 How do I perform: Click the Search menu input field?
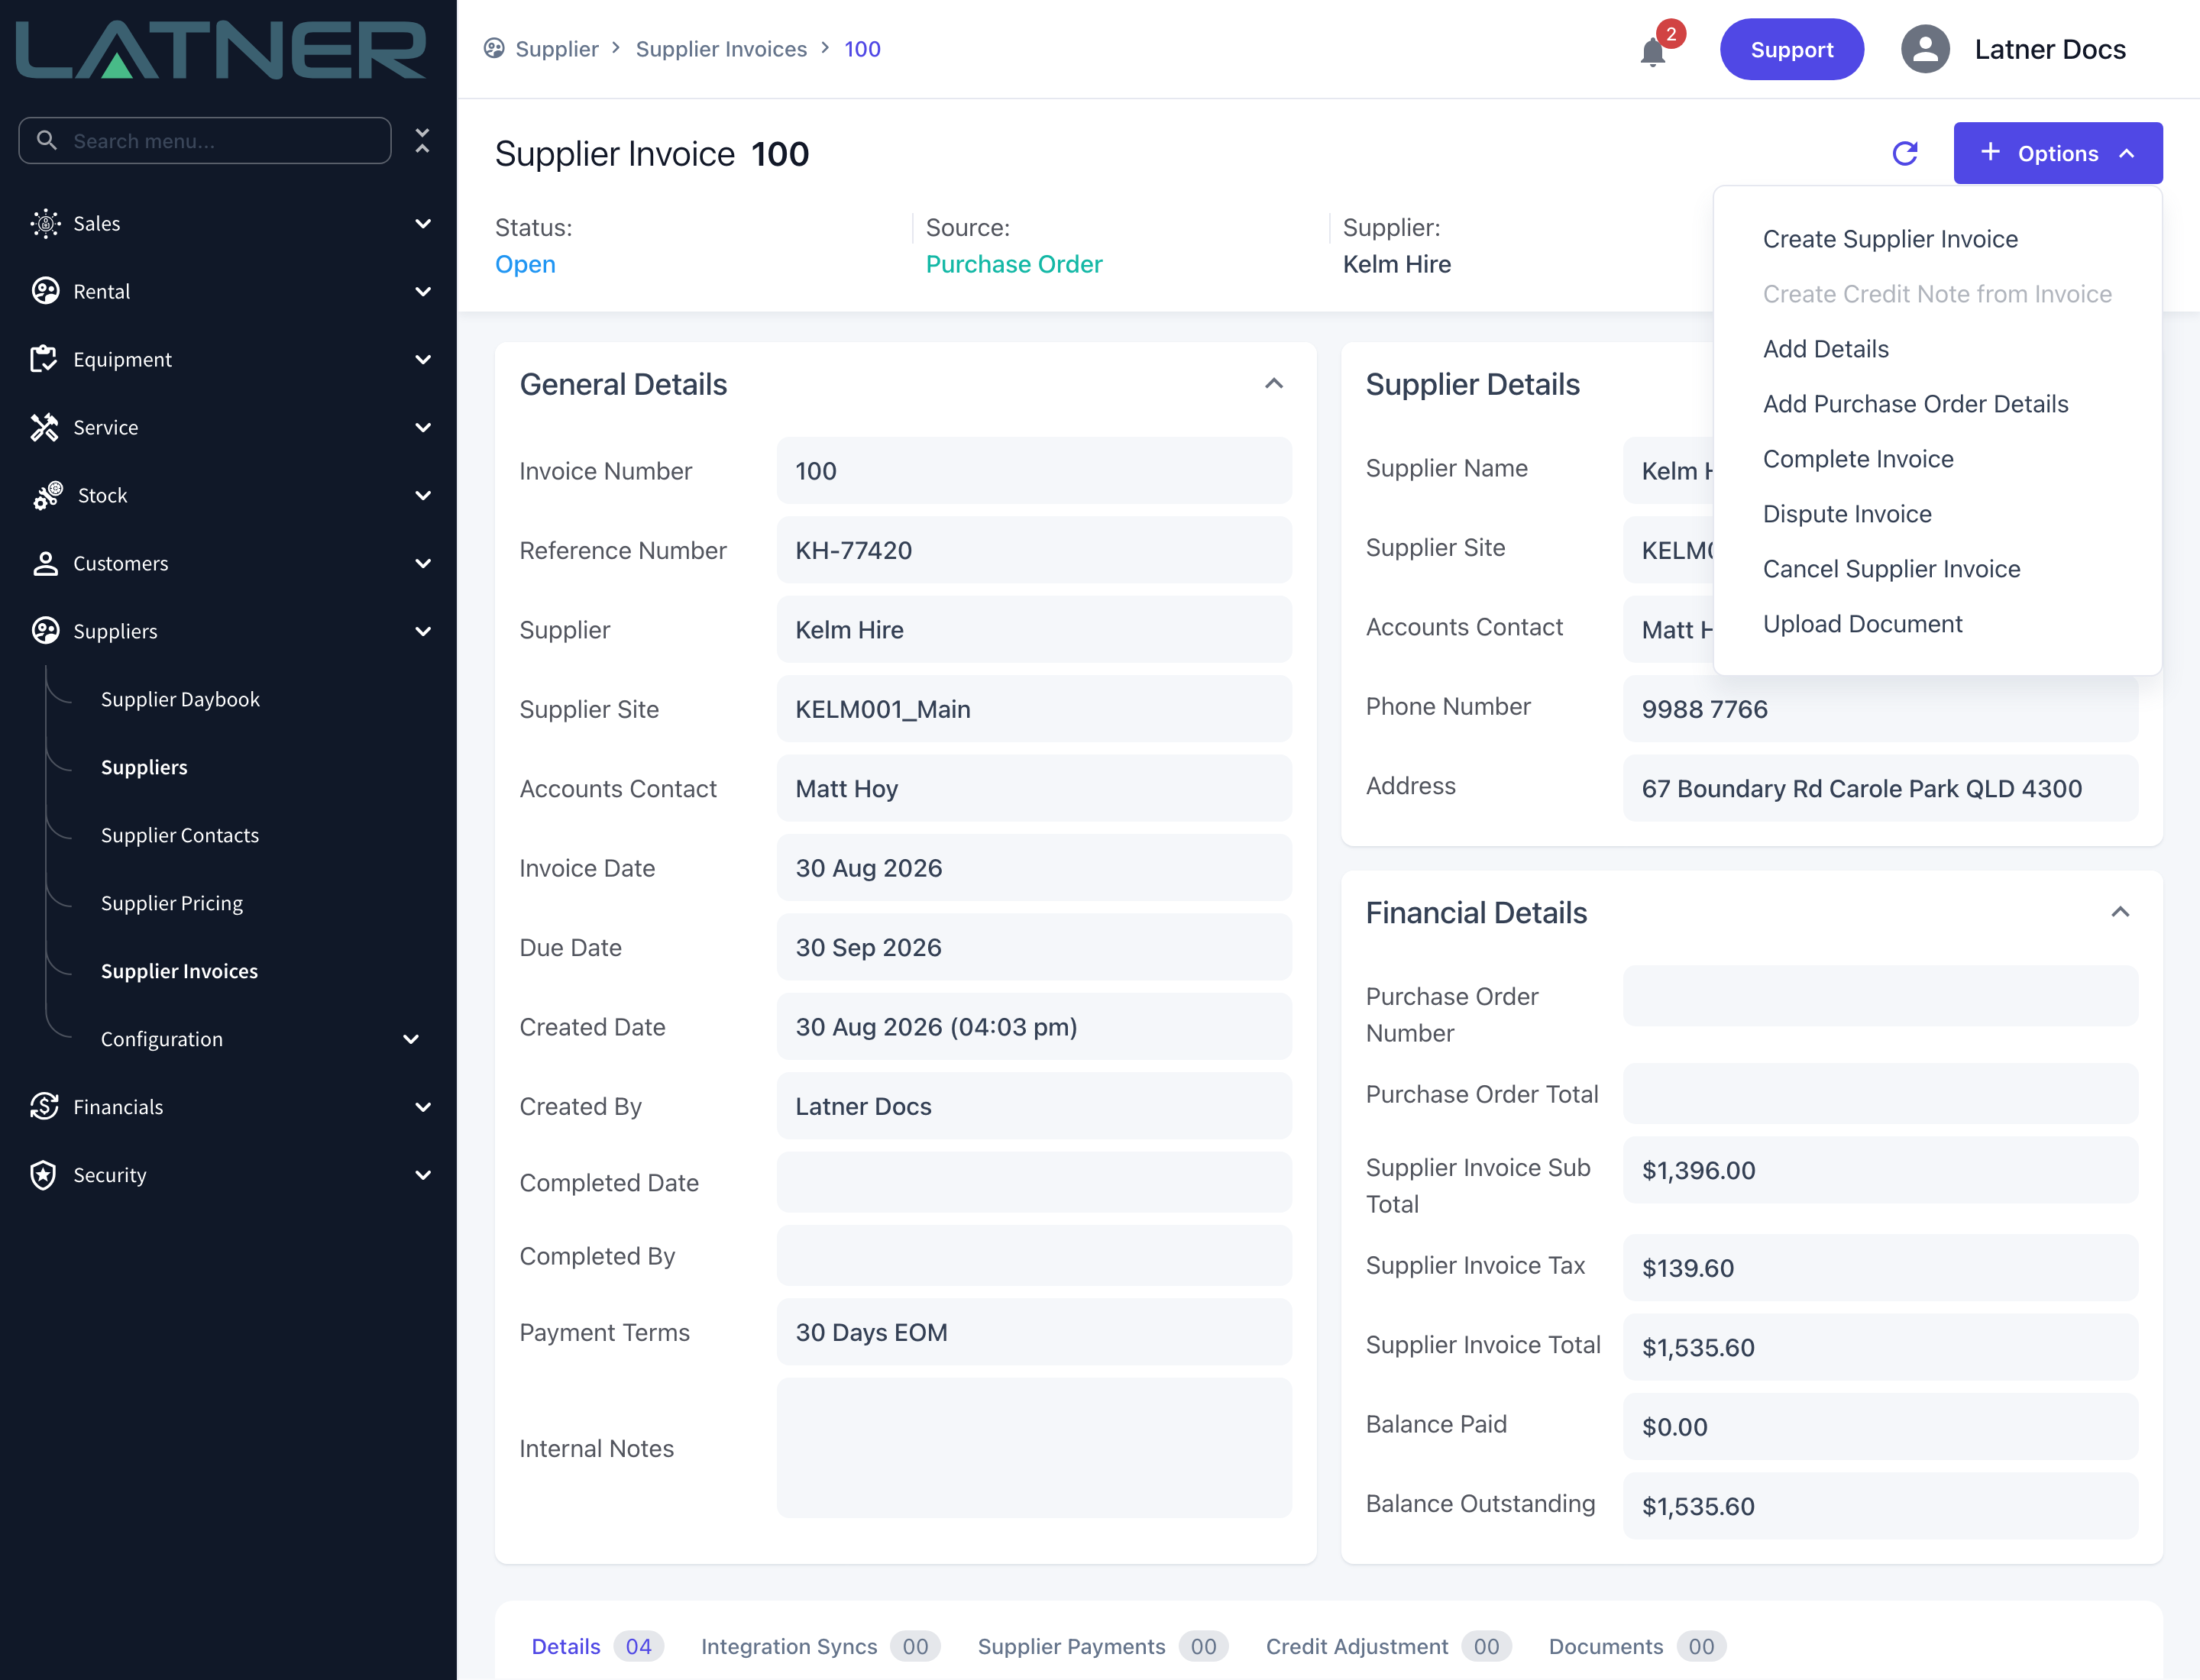205,140
